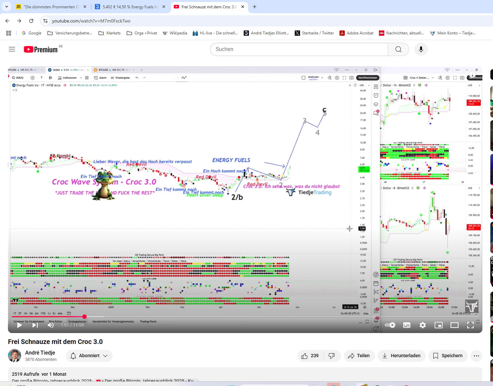Toggle the autoplay switch

tap(390, 325)
